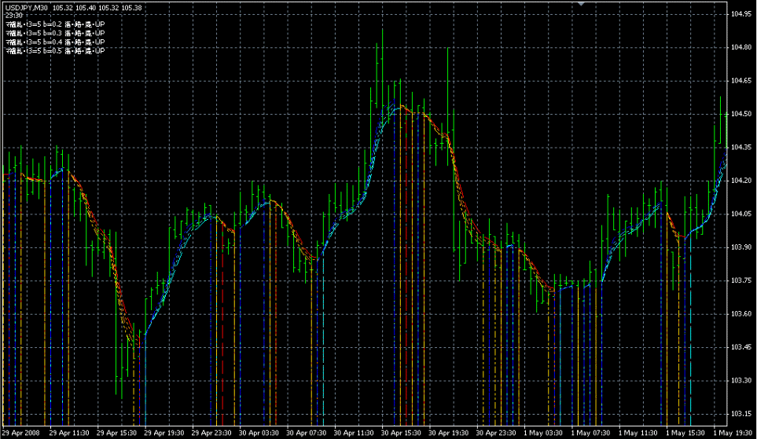Select the indicator label with b=0.5
Screen dimensions: 757x439
point(55,51)
